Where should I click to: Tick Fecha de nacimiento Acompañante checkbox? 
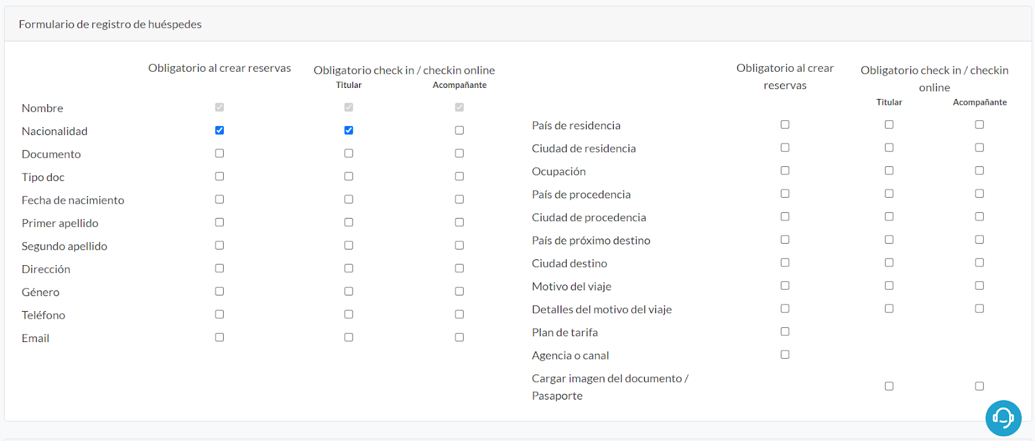459,199
